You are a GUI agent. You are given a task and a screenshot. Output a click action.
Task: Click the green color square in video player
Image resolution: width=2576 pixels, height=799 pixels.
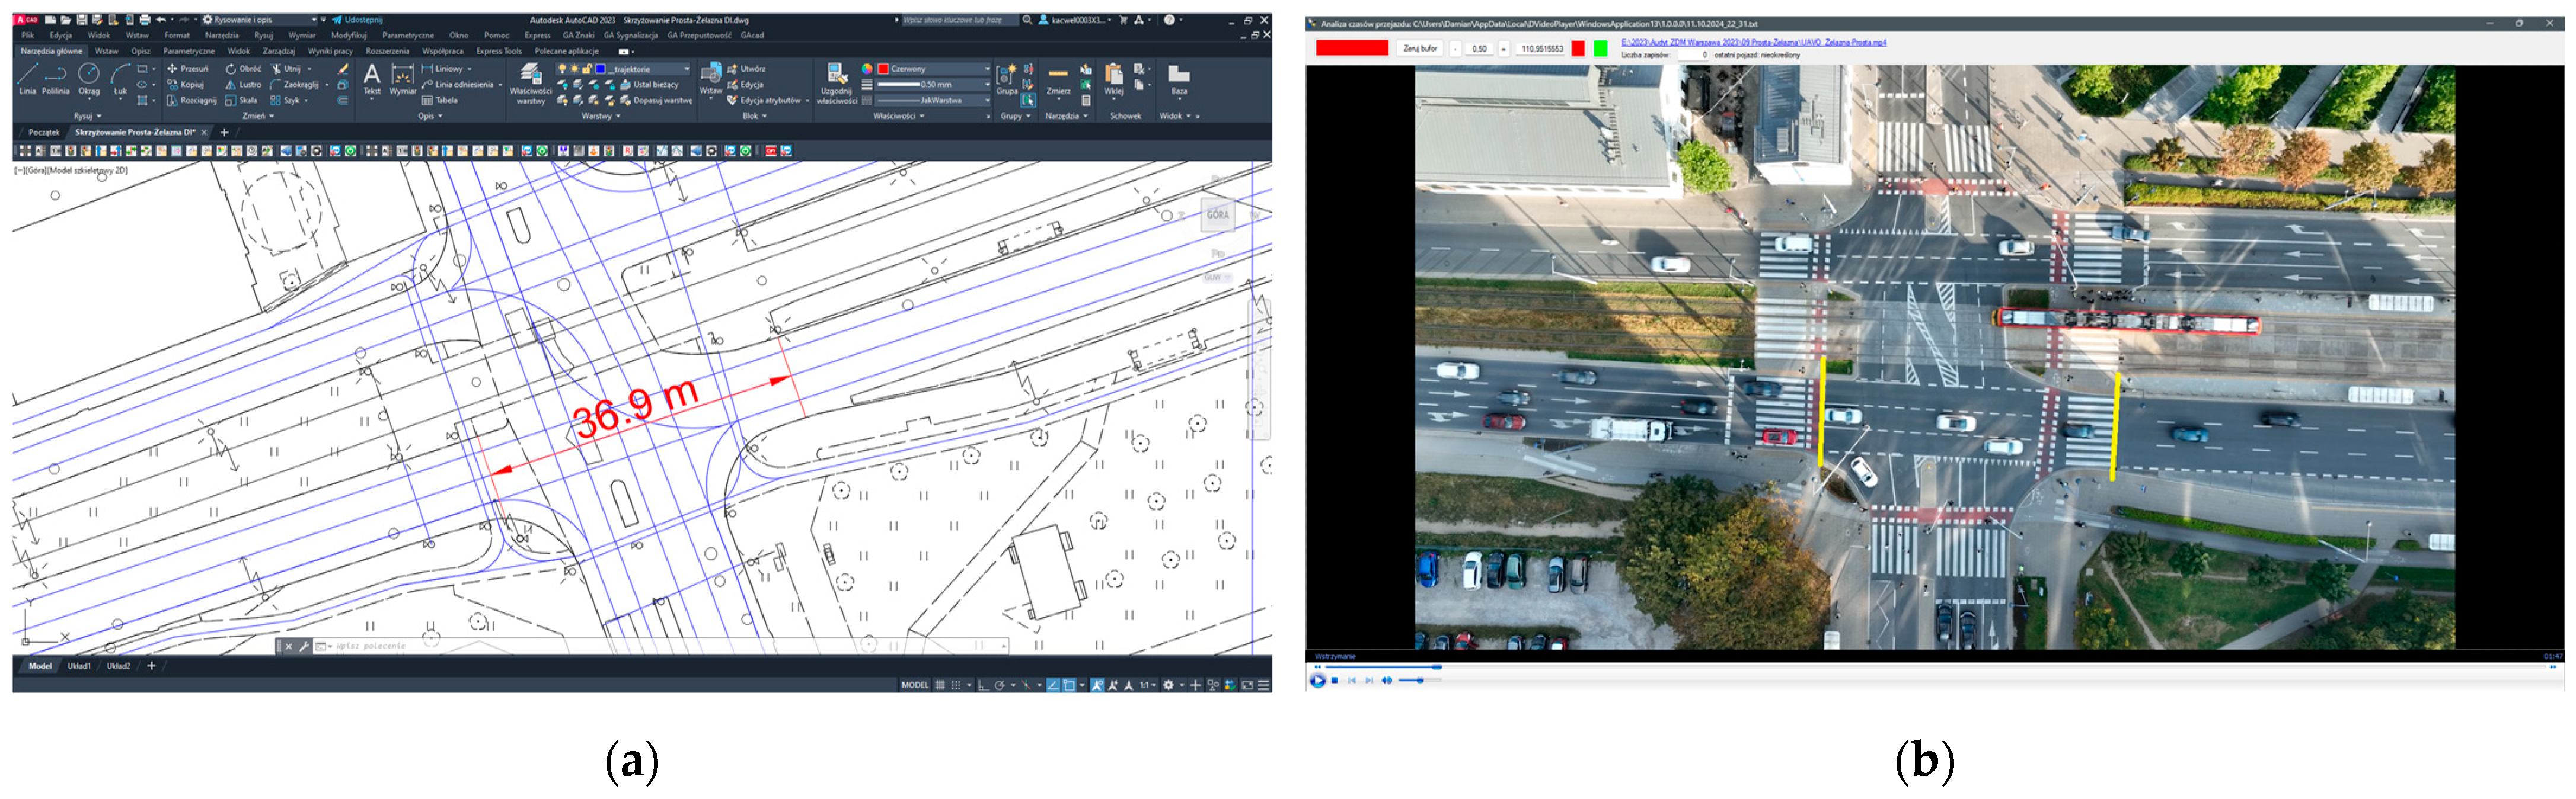pyautogui.click(x=1600, y=48)
